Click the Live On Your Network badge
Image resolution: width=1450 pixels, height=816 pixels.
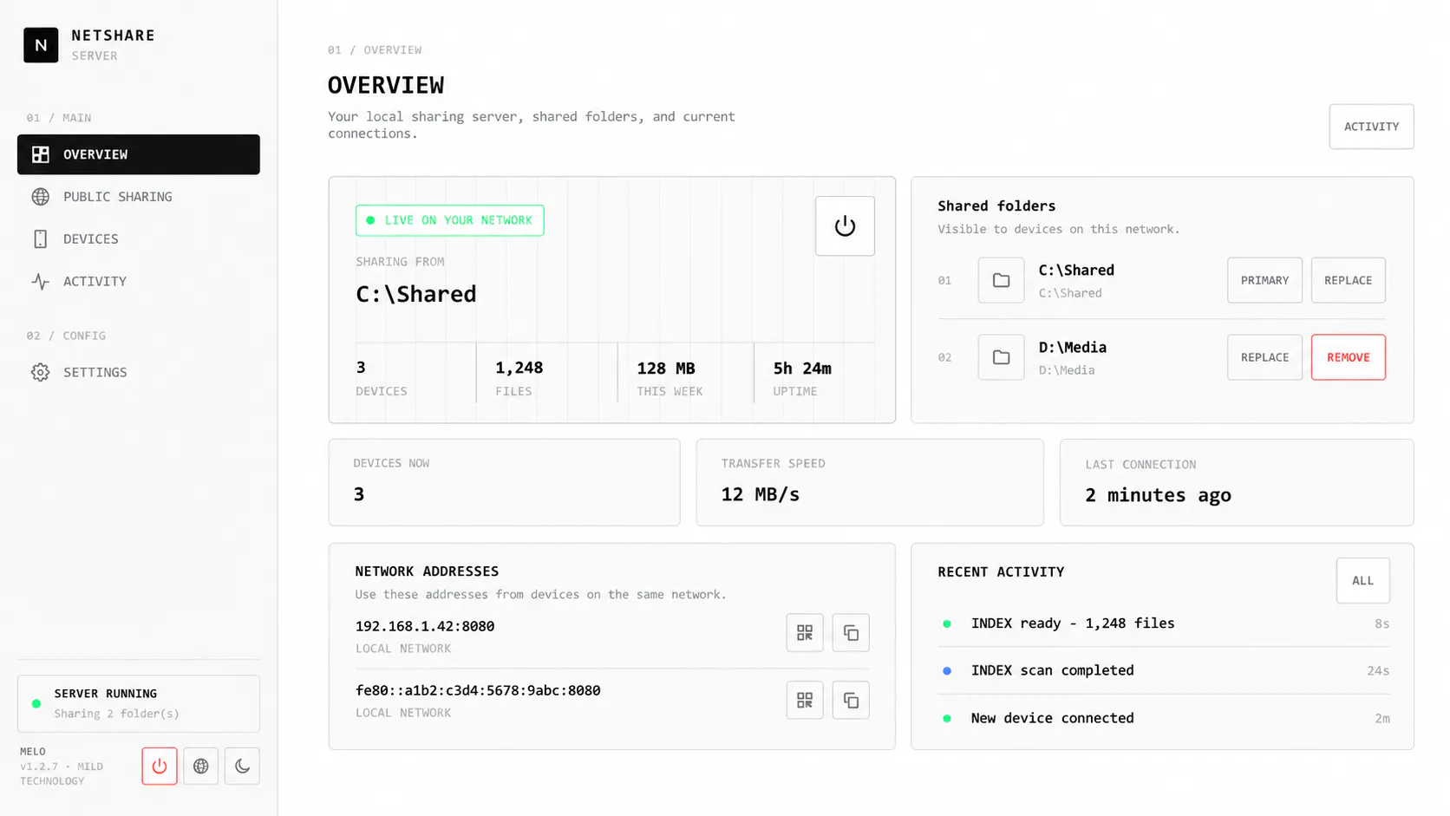[x=449, y=220]
